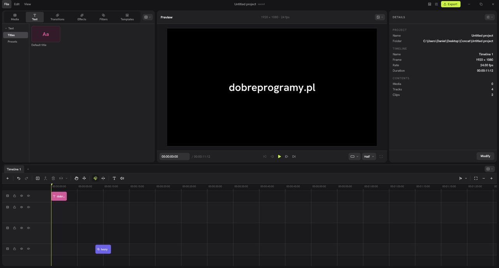This screenshot has height=268, width=499.
Task: Add text with the T icon
Action: [114, 178]
